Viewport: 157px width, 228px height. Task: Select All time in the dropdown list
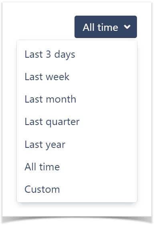click(x=77, y=167)
